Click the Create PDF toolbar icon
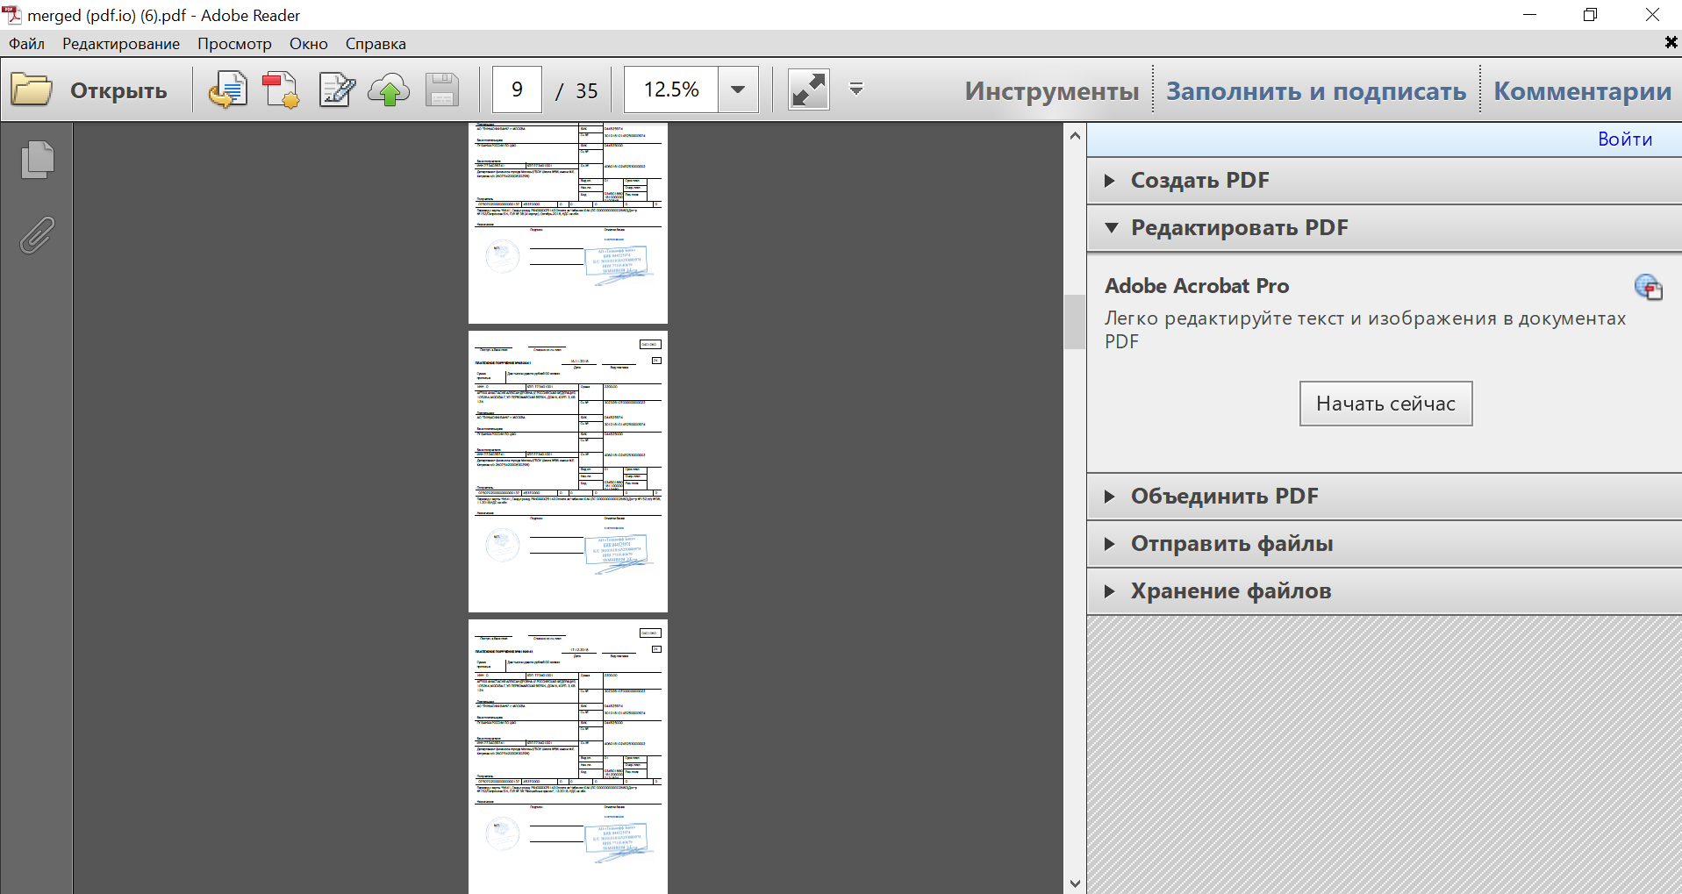The image size is (1682, 894). pos(282,89)
